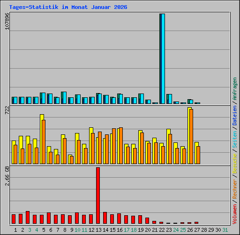Select day label '29' on x-axis

(x=211, y=230)
